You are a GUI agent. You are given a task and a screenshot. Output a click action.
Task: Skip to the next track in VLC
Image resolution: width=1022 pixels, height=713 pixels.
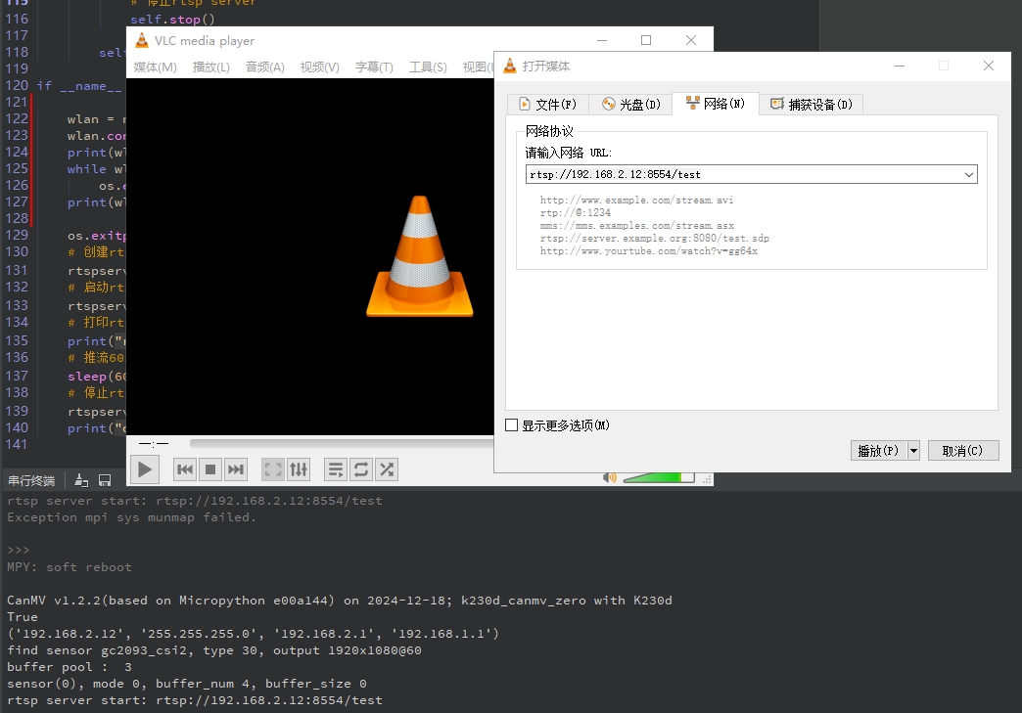(x=235, y=469)
